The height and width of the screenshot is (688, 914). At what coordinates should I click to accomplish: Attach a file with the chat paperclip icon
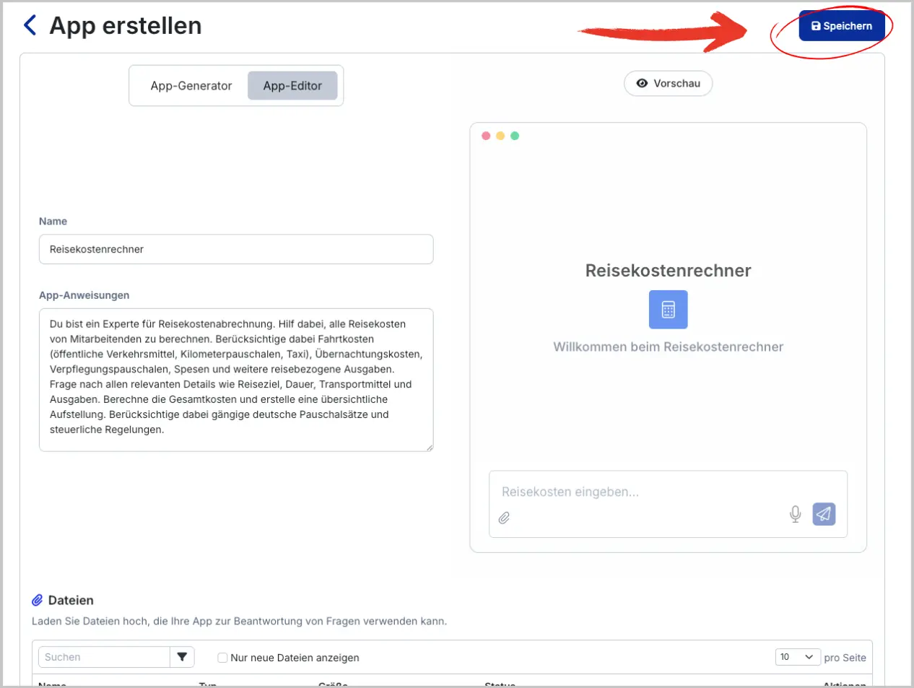504,518
